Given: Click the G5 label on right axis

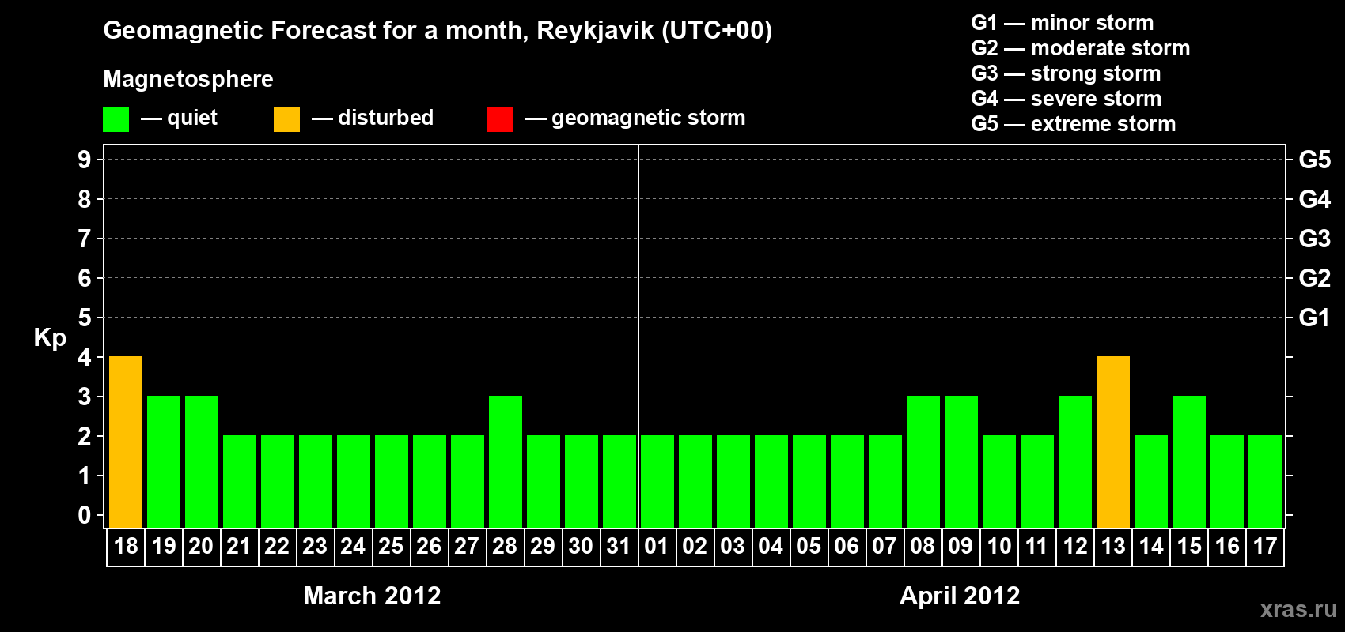Looking at the screenshot, I should tap(1315, 160).
